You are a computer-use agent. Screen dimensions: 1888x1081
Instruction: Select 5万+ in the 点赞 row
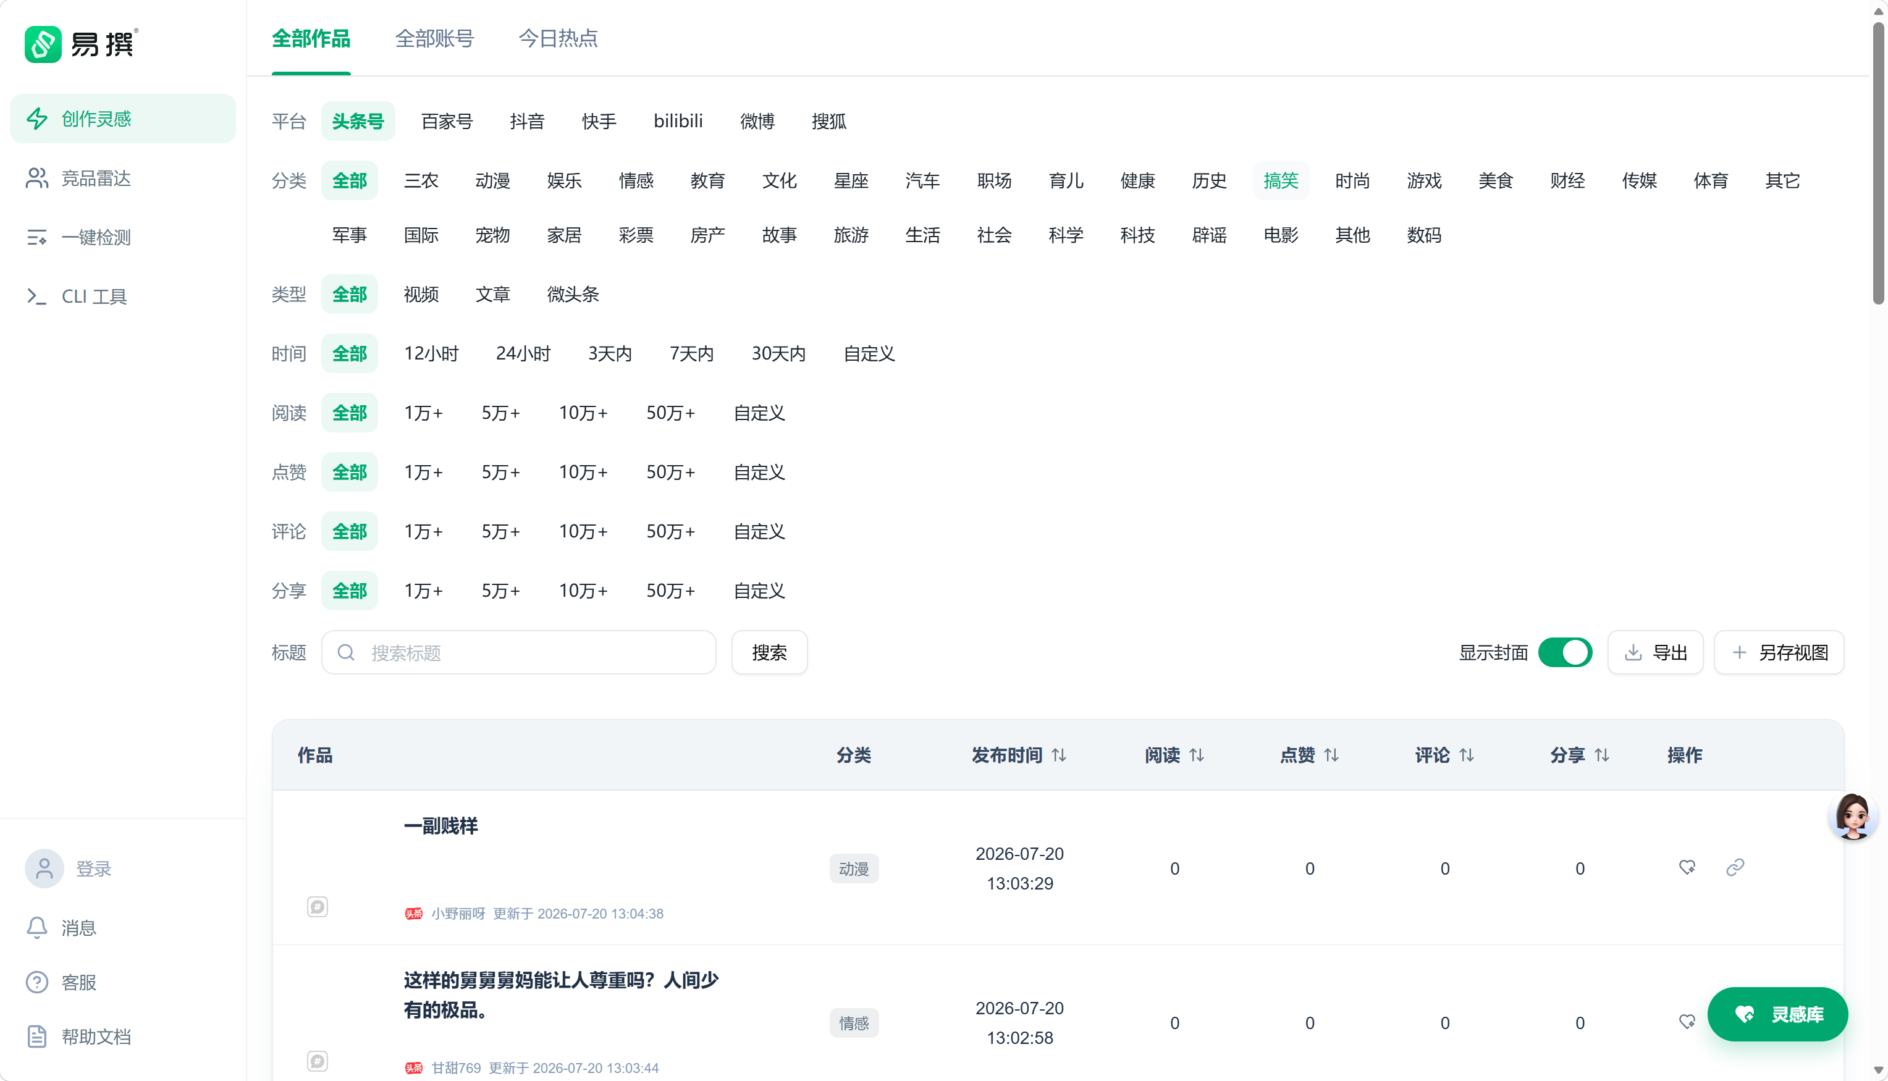(x=501, y=472)
